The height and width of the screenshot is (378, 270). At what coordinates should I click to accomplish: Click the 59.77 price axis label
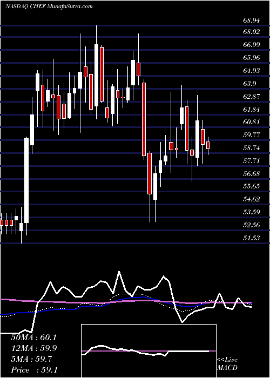(x=252, y=135)
